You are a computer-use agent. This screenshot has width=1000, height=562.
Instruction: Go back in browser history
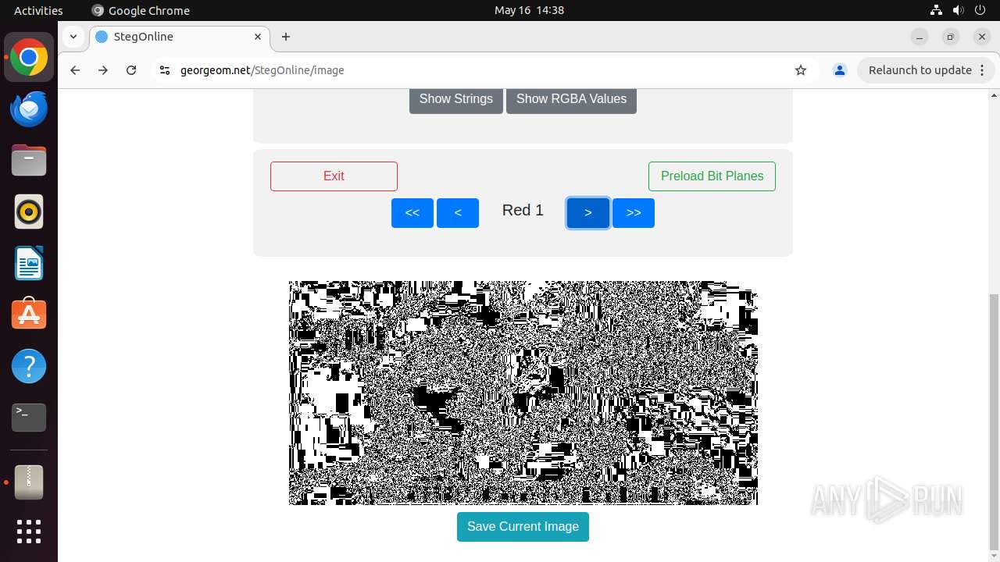point(75,70)
